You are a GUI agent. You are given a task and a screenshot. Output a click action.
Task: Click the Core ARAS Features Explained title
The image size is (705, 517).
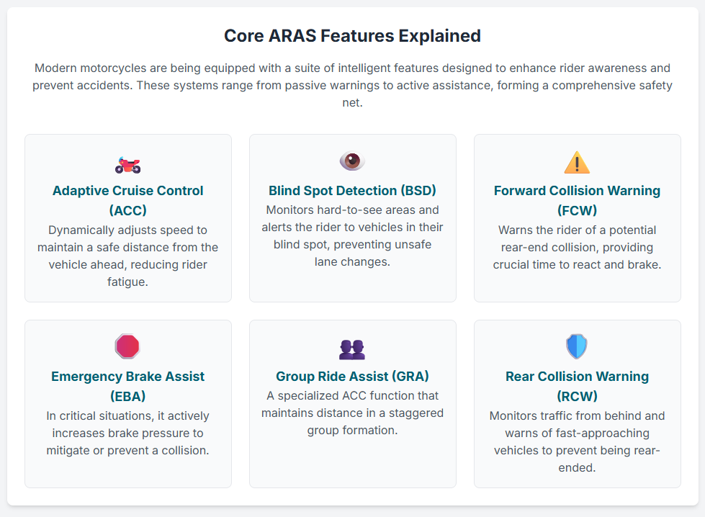(352, 35)
